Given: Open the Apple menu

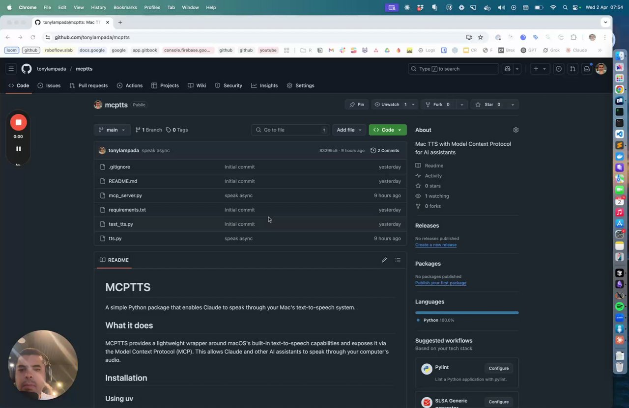Looking at the screenshot, I should point(9,7).
